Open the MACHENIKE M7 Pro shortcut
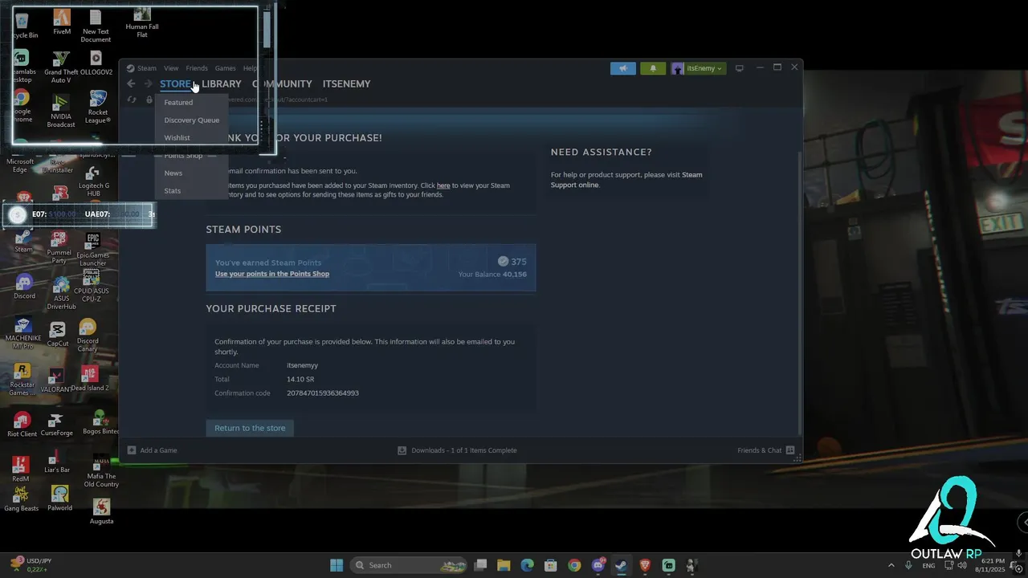The width and height of the screenshot is (1028, 578). (23, 333)
